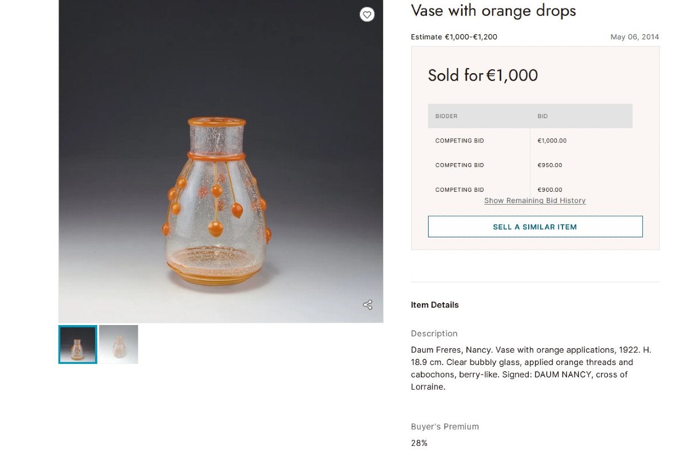This screenshot has width=675, height=455.
Task: Click the Vase with orange drops title
Action: (x=493, y=11)
